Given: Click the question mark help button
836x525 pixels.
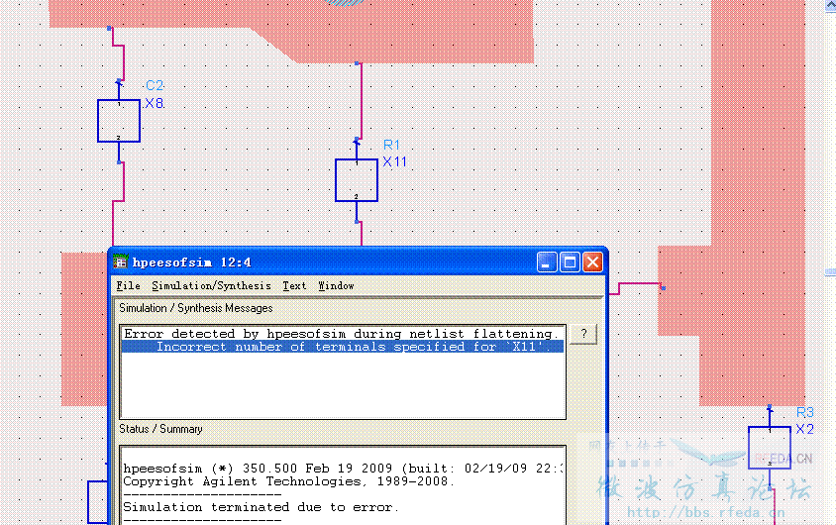Looking at the screenshot, I should tap(583, 334).
